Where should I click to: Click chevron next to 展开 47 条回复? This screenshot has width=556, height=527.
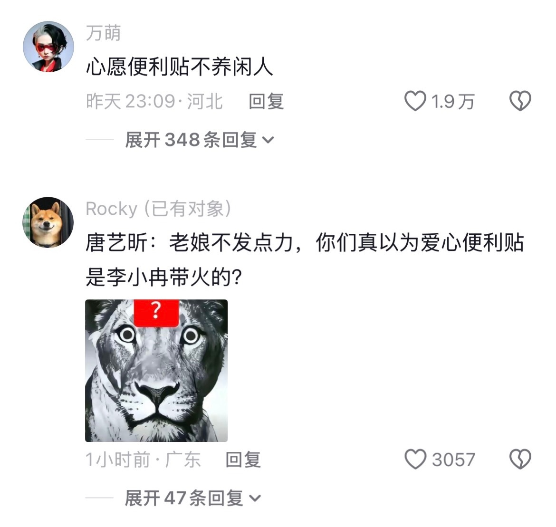pos(255,498)
